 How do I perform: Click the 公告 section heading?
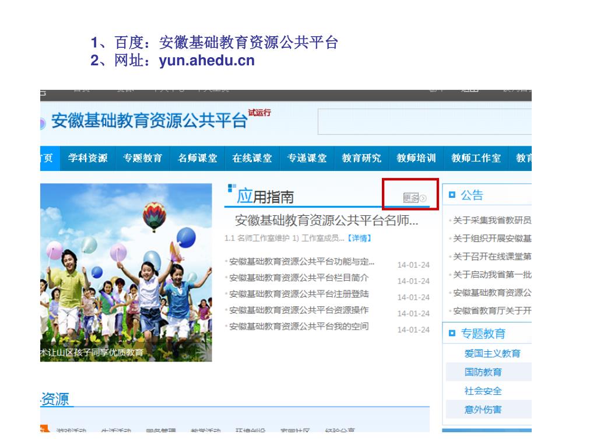[x=472, y=195]
